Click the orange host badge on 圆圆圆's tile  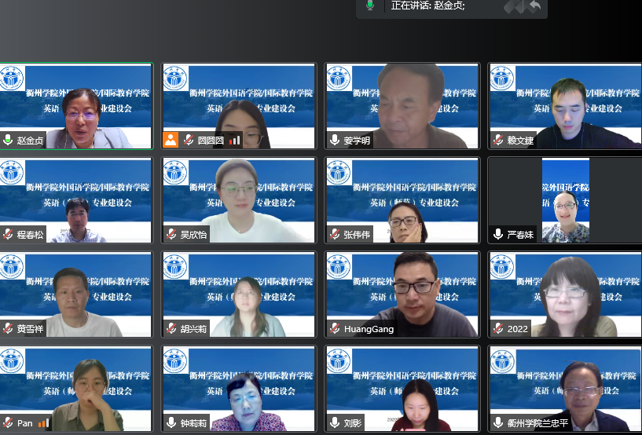point(171,140)
